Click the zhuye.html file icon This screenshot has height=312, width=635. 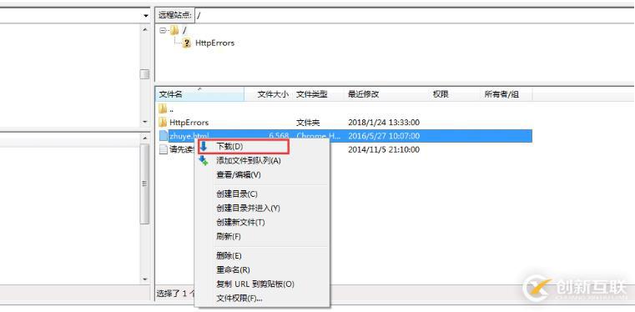(x=163, y=136)
